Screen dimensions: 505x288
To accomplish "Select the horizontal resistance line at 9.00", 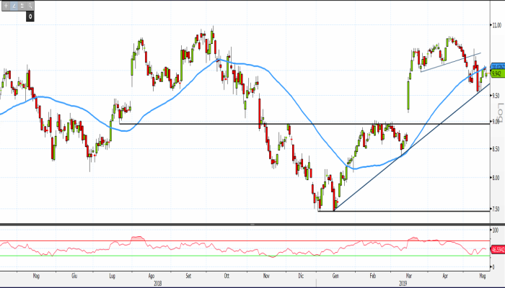I will click(216, 124).
